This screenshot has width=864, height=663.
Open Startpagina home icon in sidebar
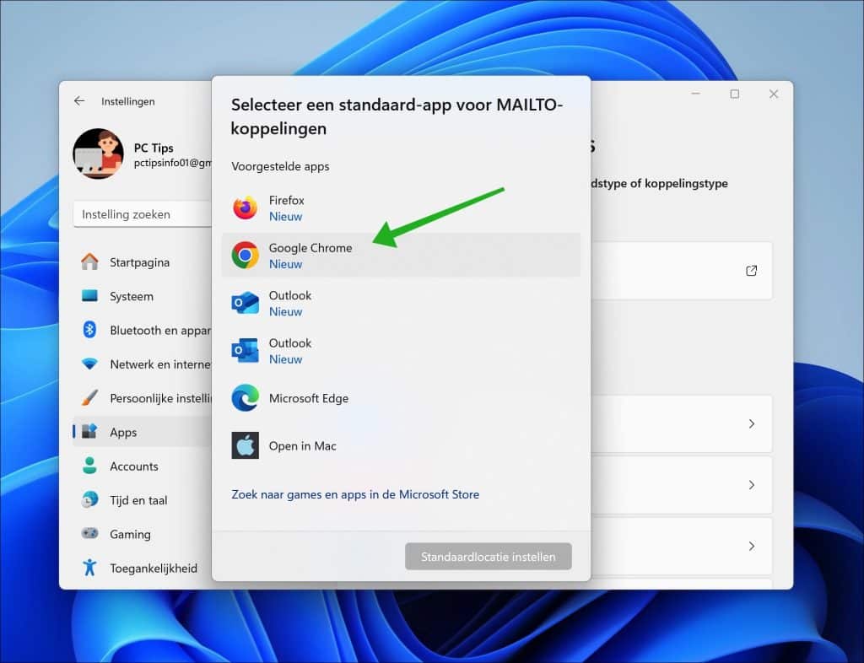coord(89,262)
